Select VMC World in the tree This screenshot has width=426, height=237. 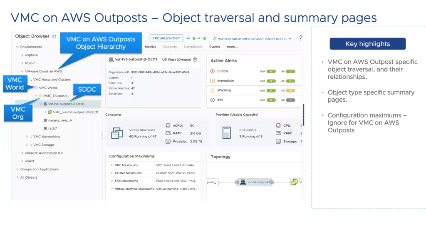(48, 87)
